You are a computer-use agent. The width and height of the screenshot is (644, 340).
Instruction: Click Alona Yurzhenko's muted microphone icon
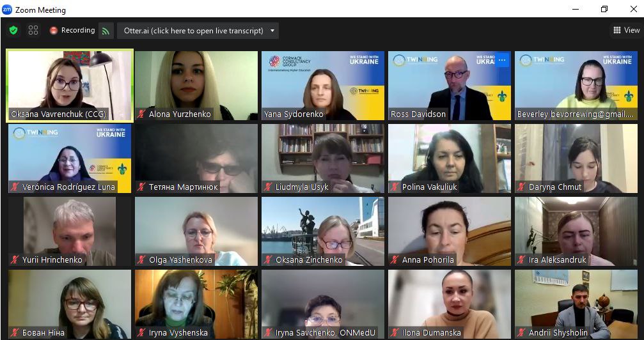point(142,114)
